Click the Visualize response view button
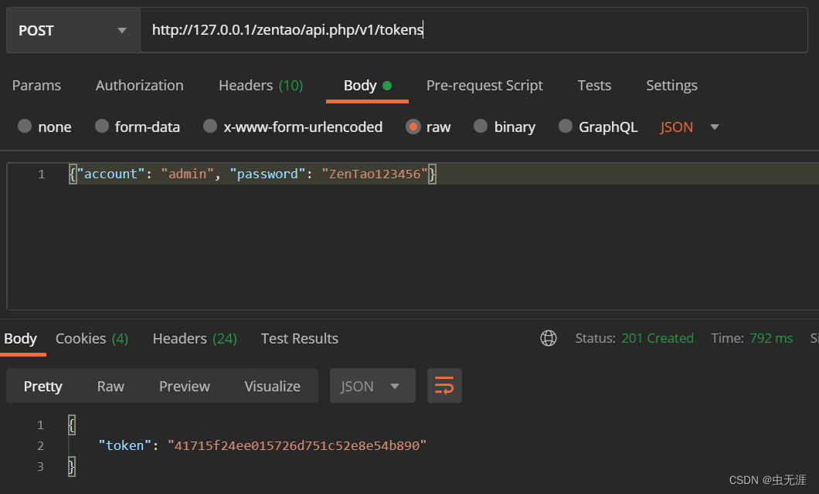This screenshot has height=494, width=819. tap(272, 386)
